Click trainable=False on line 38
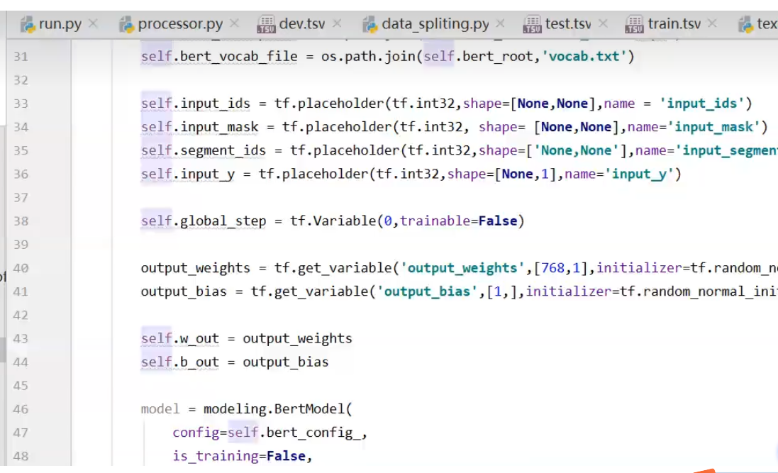The image size is (778, 473). click(458, 221)
